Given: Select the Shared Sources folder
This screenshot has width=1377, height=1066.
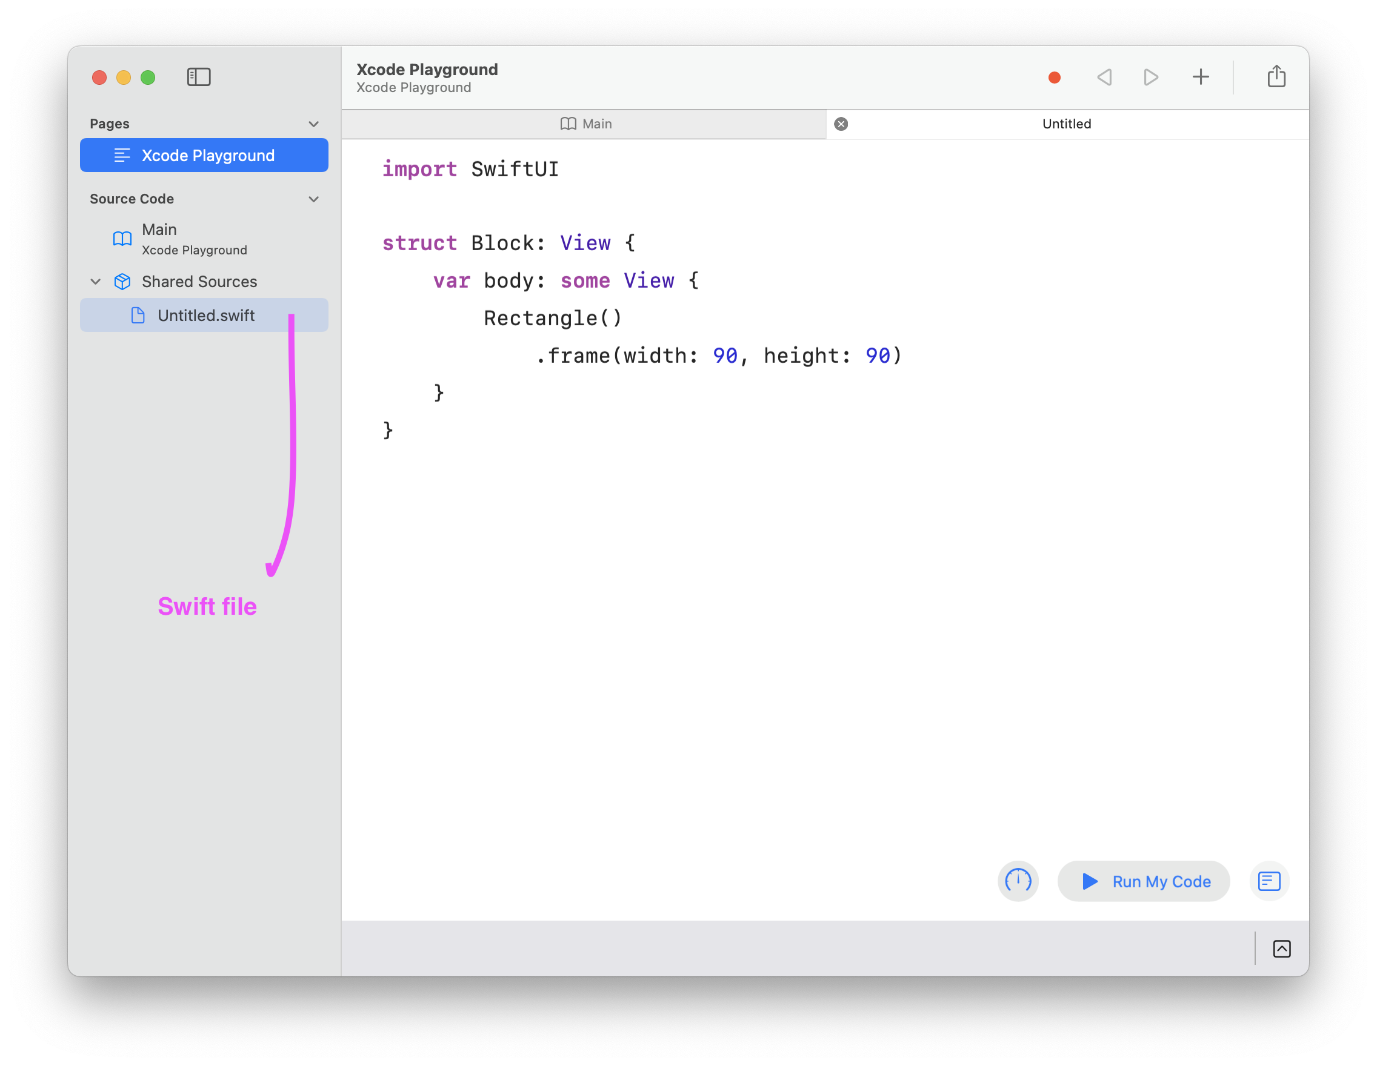Looking at the screenshot, I should pyautogui.click(x=204, y=282).
